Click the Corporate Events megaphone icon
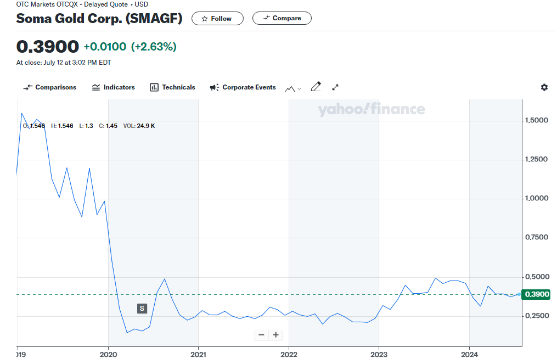557x364 pixels. (214, 87)
